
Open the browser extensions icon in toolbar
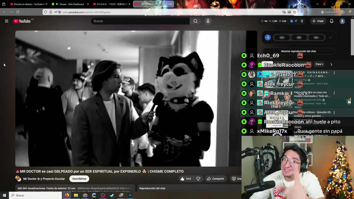coord(343,12)
